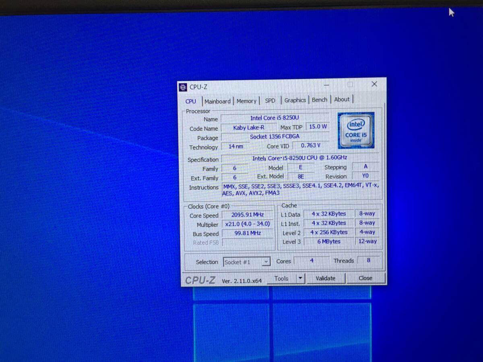This screenshot has height=362, width=483.
Task: Switch to the CPU tab
Action: pyautogui.click(x=191, y=101)
